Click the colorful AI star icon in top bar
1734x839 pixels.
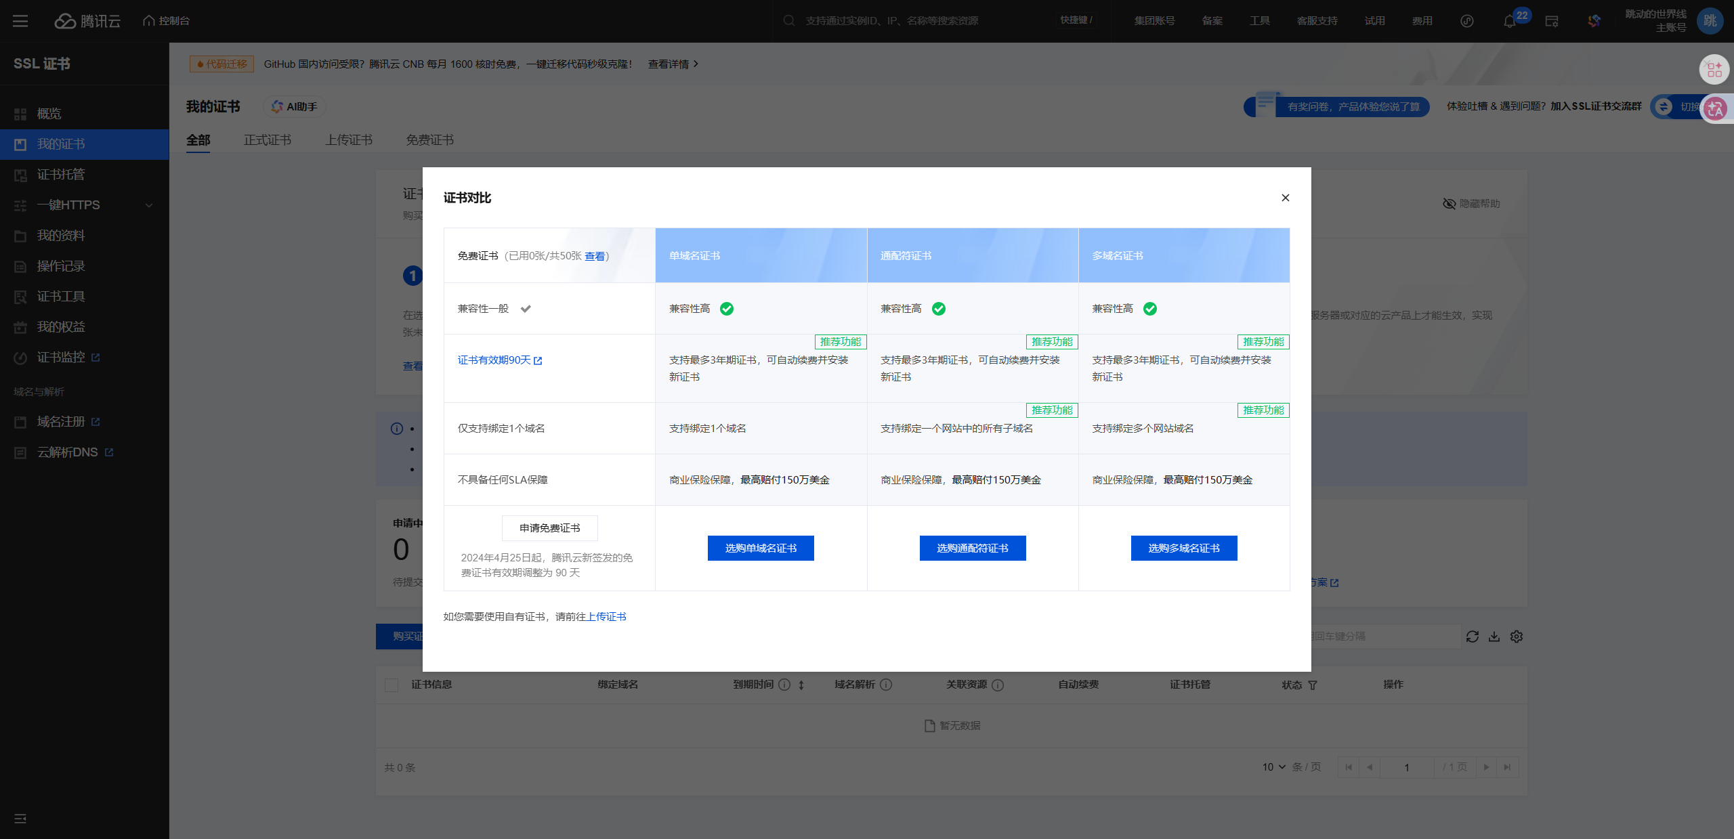[x=1594, y=21]
